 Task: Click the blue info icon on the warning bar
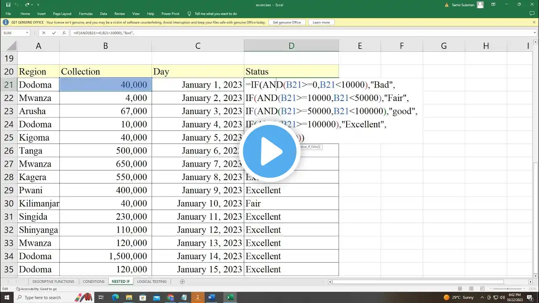(5, 22)
